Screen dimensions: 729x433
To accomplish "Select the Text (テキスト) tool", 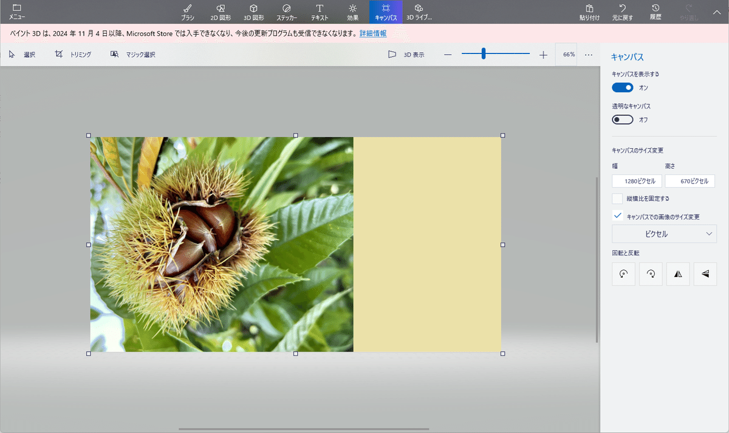I will [320, 12].
